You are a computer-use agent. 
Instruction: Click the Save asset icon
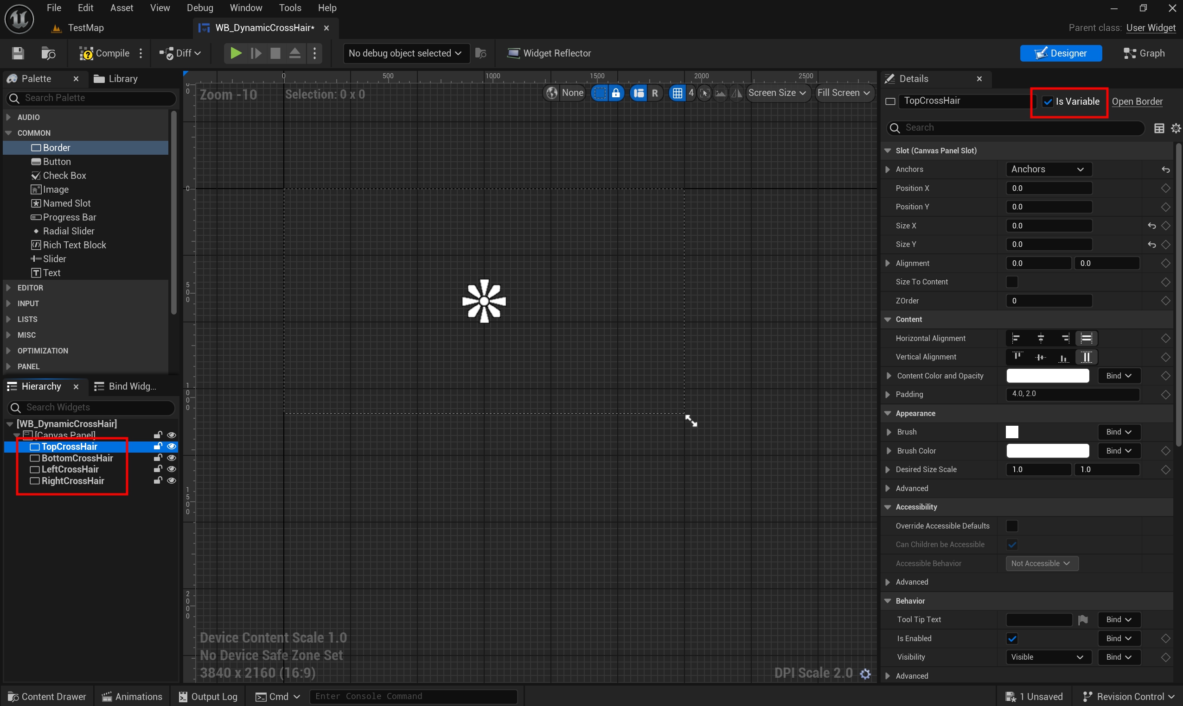[x=18, y=53]
